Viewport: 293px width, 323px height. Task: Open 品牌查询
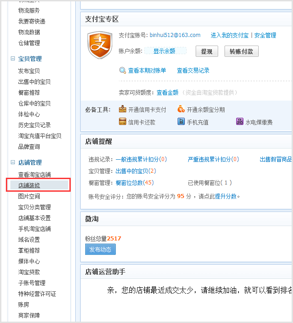point(29,147)
